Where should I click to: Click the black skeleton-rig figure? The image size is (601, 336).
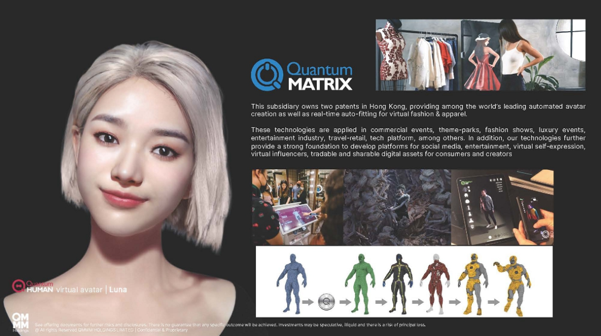[x=398, y=283]
